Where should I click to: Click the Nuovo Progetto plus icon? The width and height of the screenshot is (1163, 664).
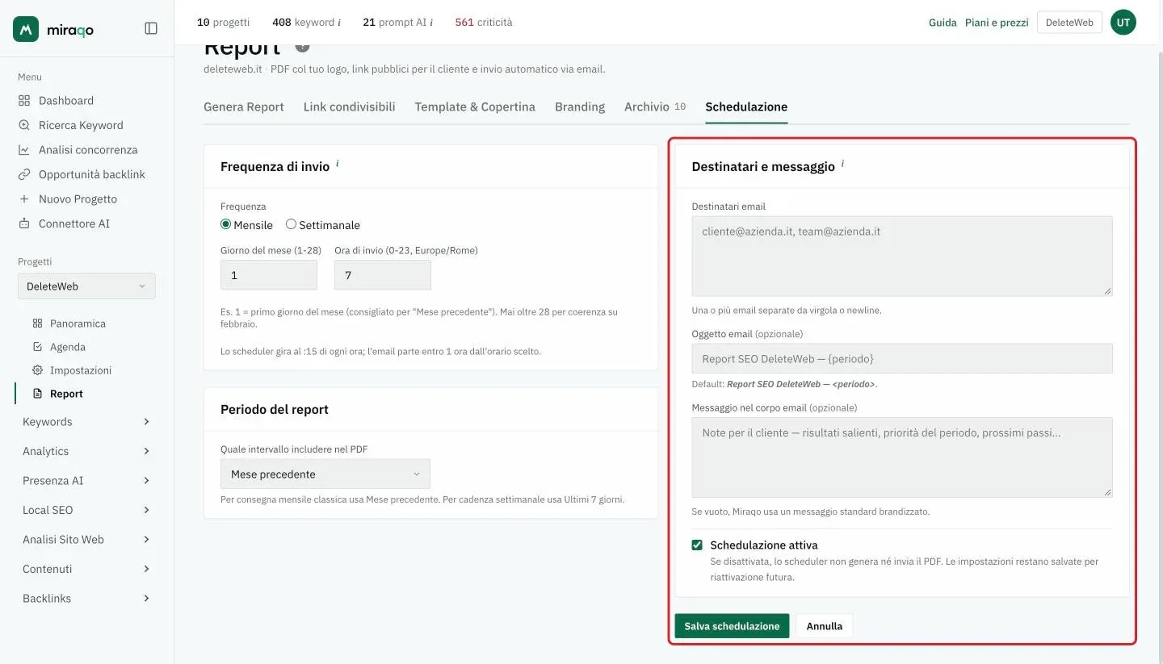coord(24,199)
